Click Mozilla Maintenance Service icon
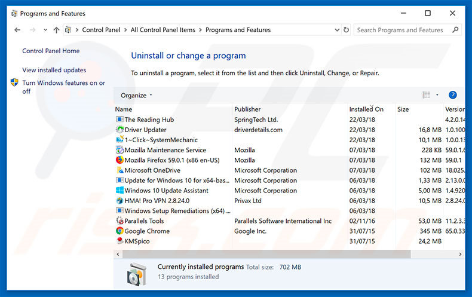Screen dimensions: 472x297 pyautogui.click(x=119, y=150)
